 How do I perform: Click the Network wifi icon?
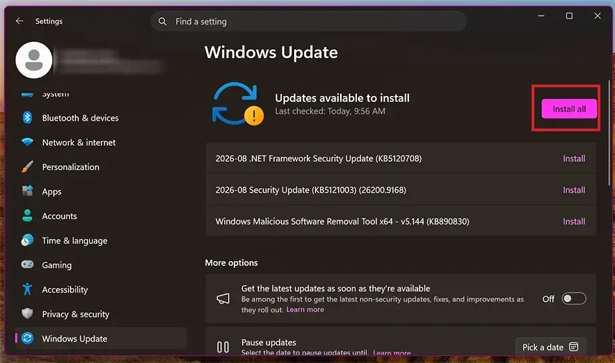tap(27, 142)
